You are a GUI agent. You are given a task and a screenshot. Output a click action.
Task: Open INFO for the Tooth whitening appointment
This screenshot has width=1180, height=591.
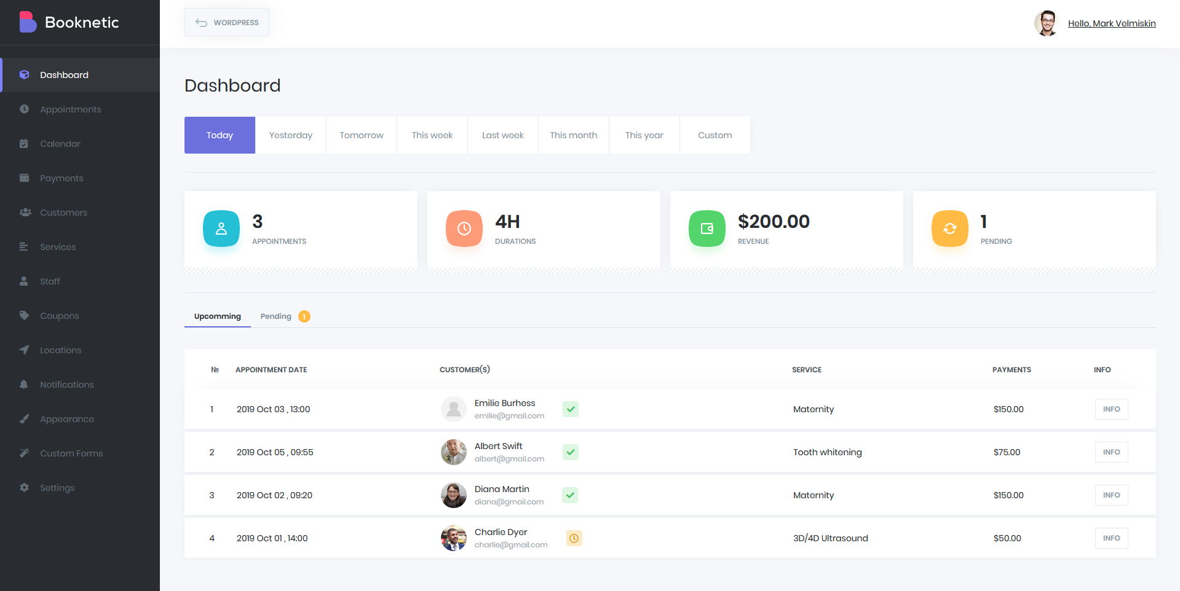[1111, 452]
